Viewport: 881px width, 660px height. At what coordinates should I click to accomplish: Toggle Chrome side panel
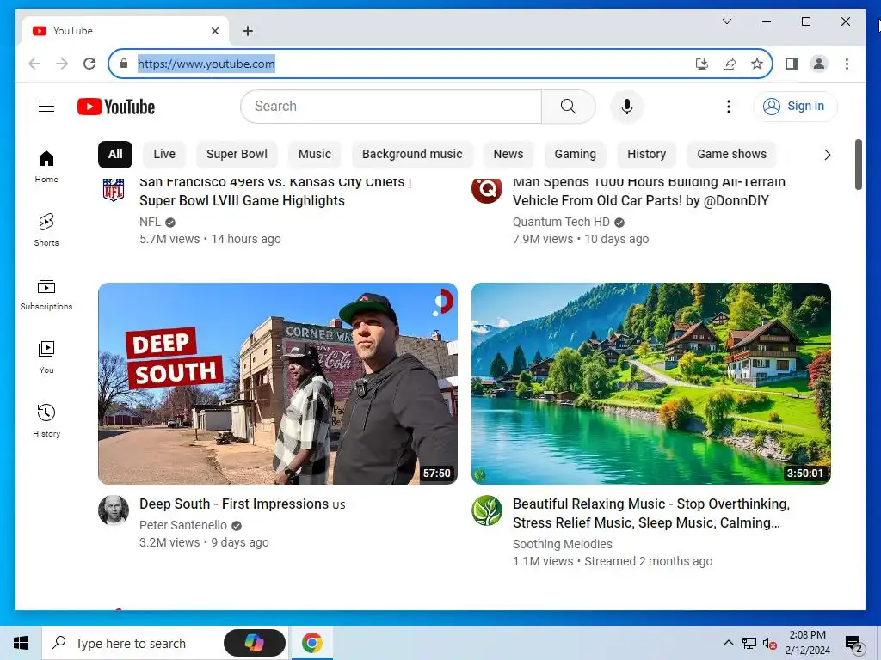point(792,64)
